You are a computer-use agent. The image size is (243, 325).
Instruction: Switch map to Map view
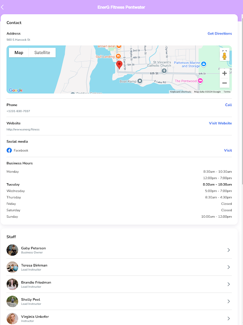point(19,53)
